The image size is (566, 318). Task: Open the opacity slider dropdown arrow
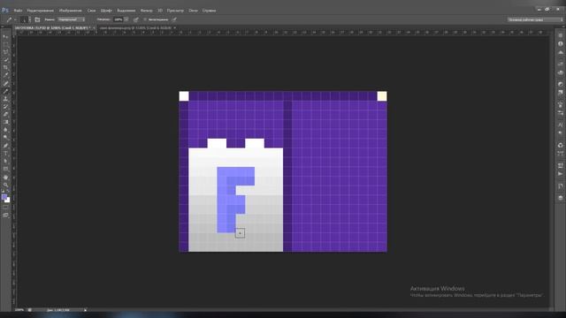click(x=126, y=19)
